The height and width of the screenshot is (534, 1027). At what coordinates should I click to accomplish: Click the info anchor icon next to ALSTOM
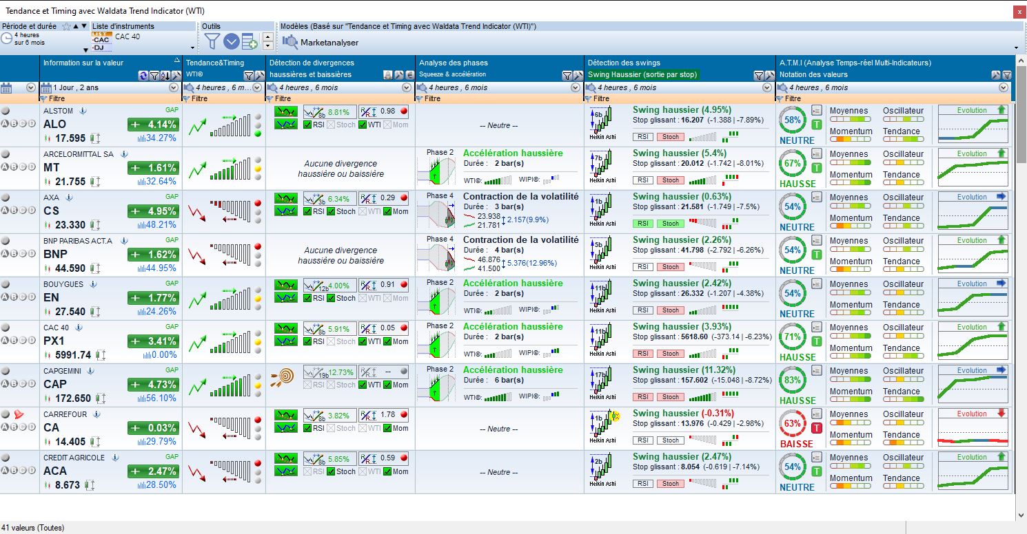pyautogui.click(x=83, y=110)
